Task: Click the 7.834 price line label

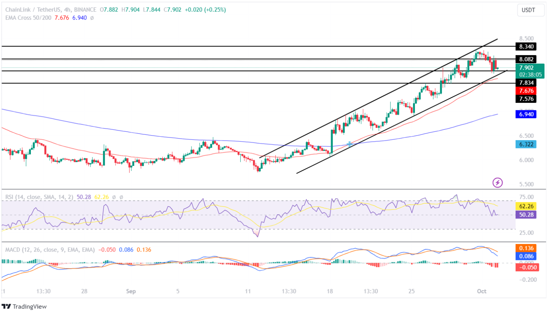Action: [x=526, y=83]
